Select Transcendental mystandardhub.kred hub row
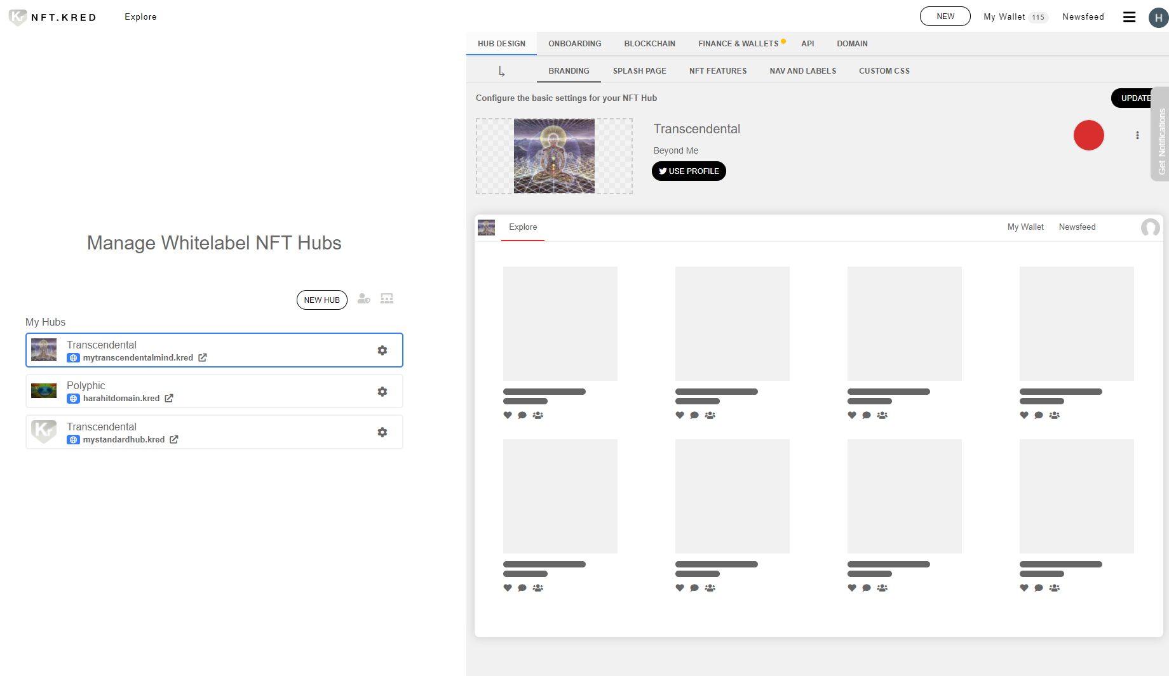This screenshot has height=676, width=1169. pyautogui.click(x=214, y=432)
